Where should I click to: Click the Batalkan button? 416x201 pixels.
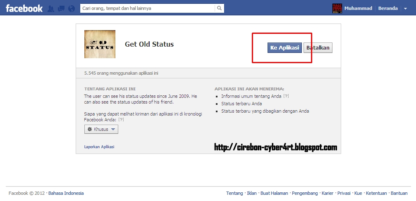(318, 47)
